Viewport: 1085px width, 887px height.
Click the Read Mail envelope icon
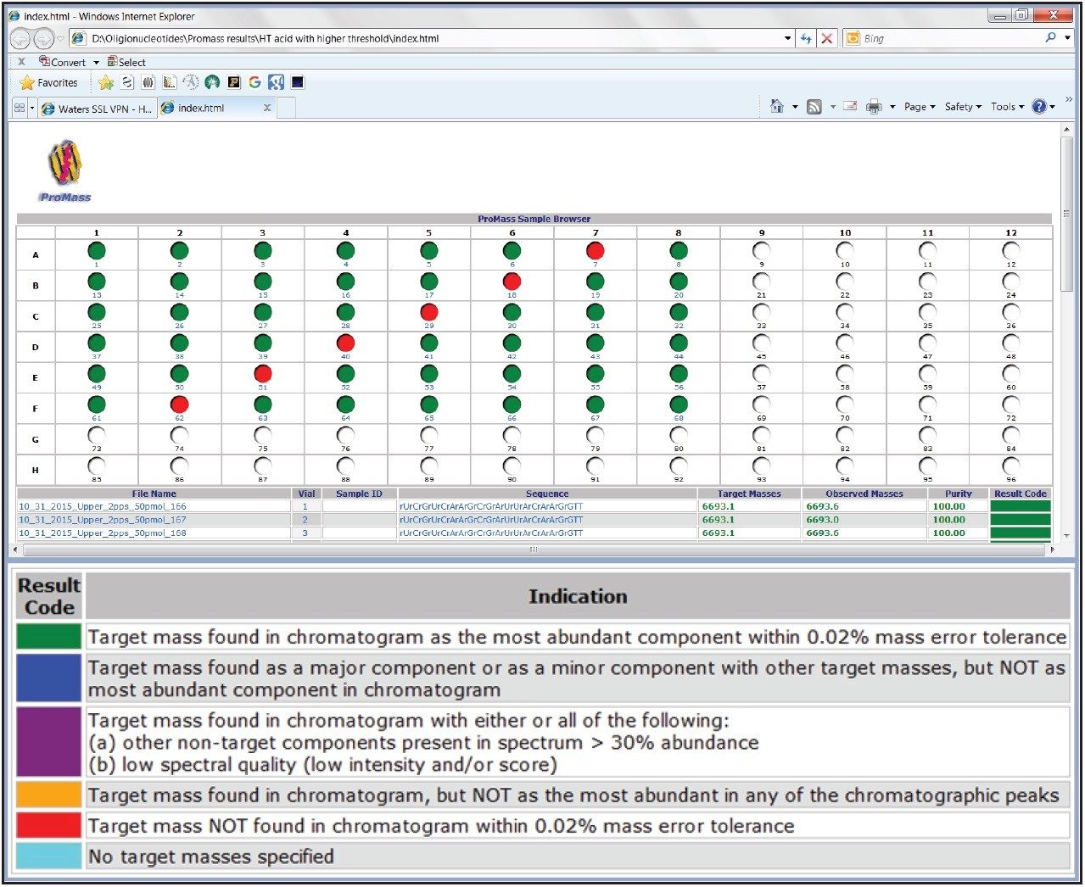850,106
